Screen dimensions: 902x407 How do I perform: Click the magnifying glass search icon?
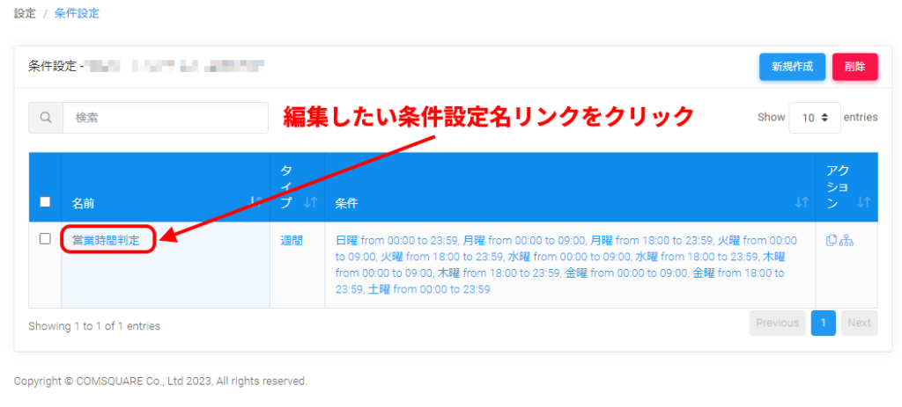click(x=46, y=118)
